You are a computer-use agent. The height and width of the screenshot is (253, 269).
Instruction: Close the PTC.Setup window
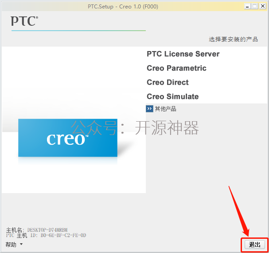pyautogui.click(x=263, y=6)
